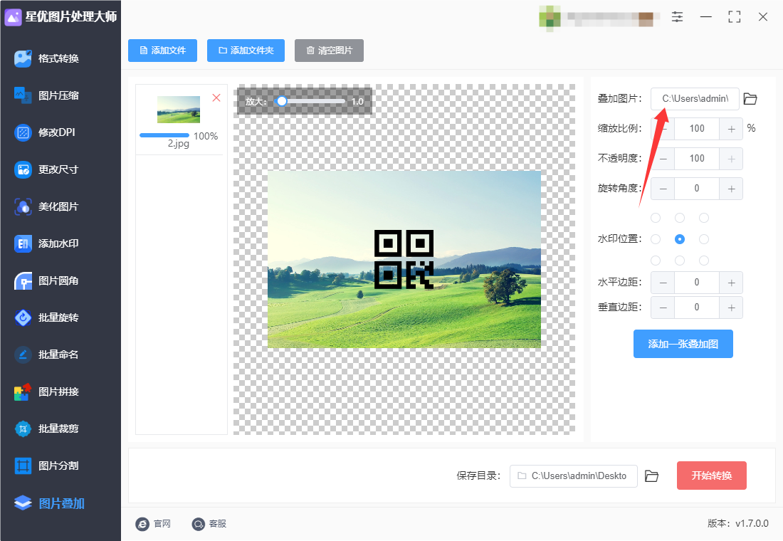783x541 pixels.
Task: Set watermark position to bottom-center
Action: (680, 261)
